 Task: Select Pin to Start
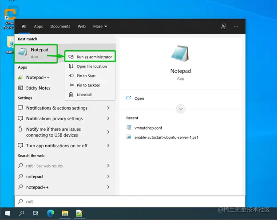(90, 76)
